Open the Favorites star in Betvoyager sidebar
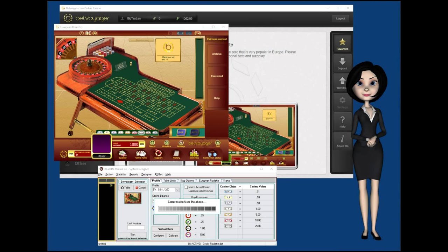The image size is (448, 252). [342, 43]
